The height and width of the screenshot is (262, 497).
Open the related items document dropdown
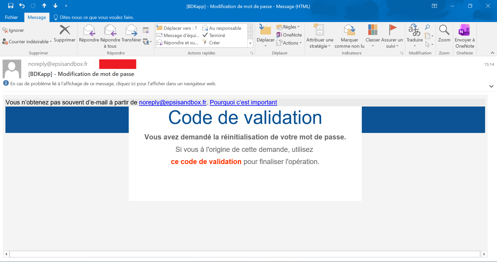click(x=429, y=36)
